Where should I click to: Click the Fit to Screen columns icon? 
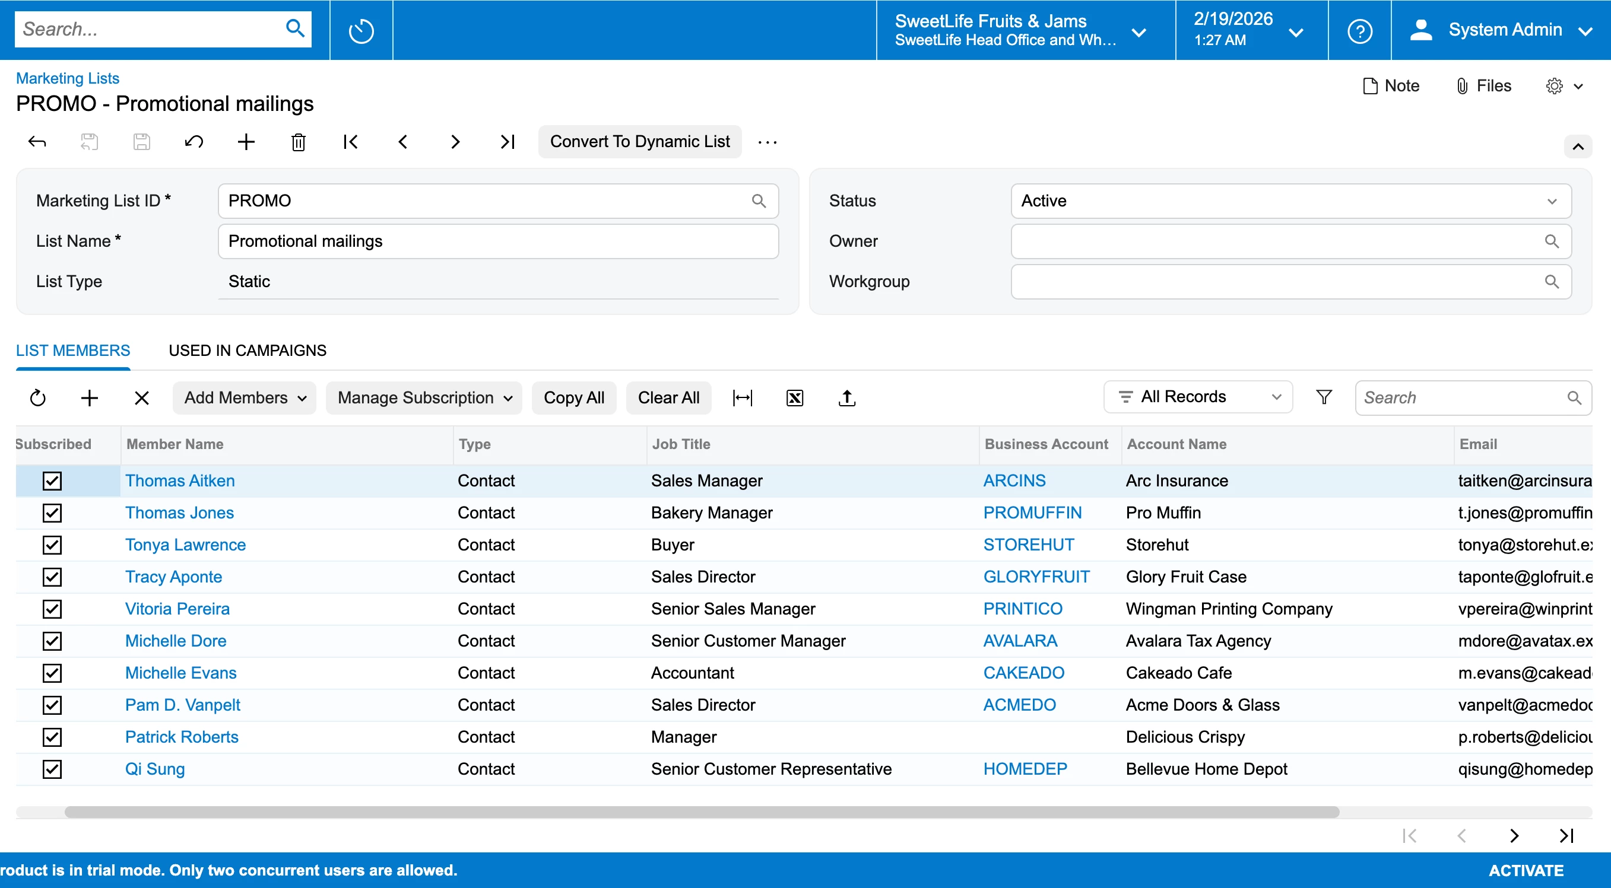pos(743,397)
